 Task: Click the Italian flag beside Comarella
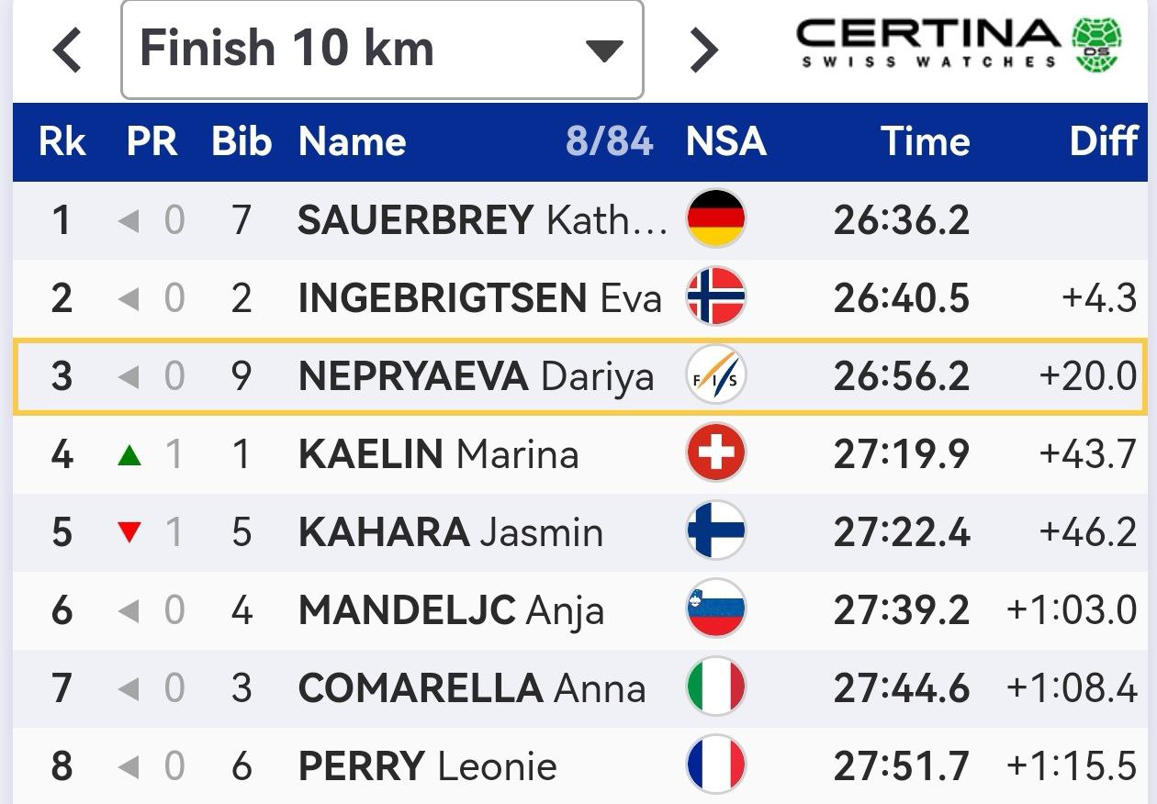tap(715, 687)
